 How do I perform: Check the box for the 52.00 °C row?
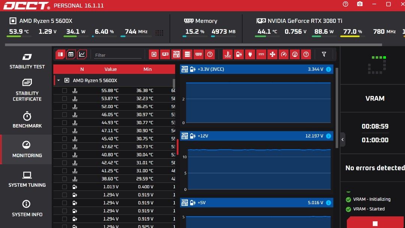tap(64, 106)
